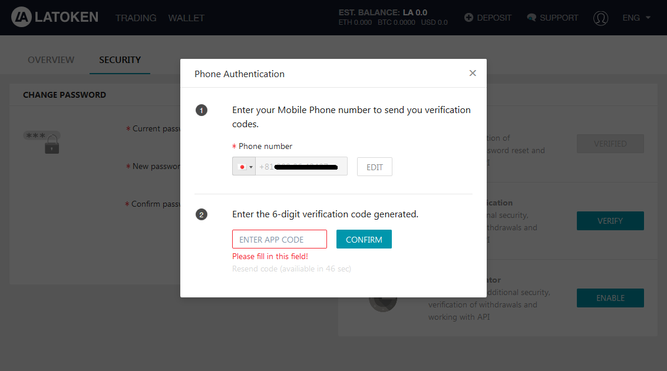Click the password lock icon

[52, 144]
